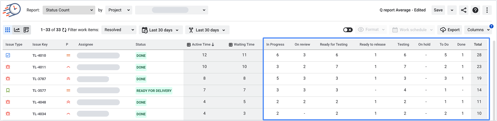Click the app clock logo icon
The height and width of the screenshot is (121, 497).
coord(12,10)
